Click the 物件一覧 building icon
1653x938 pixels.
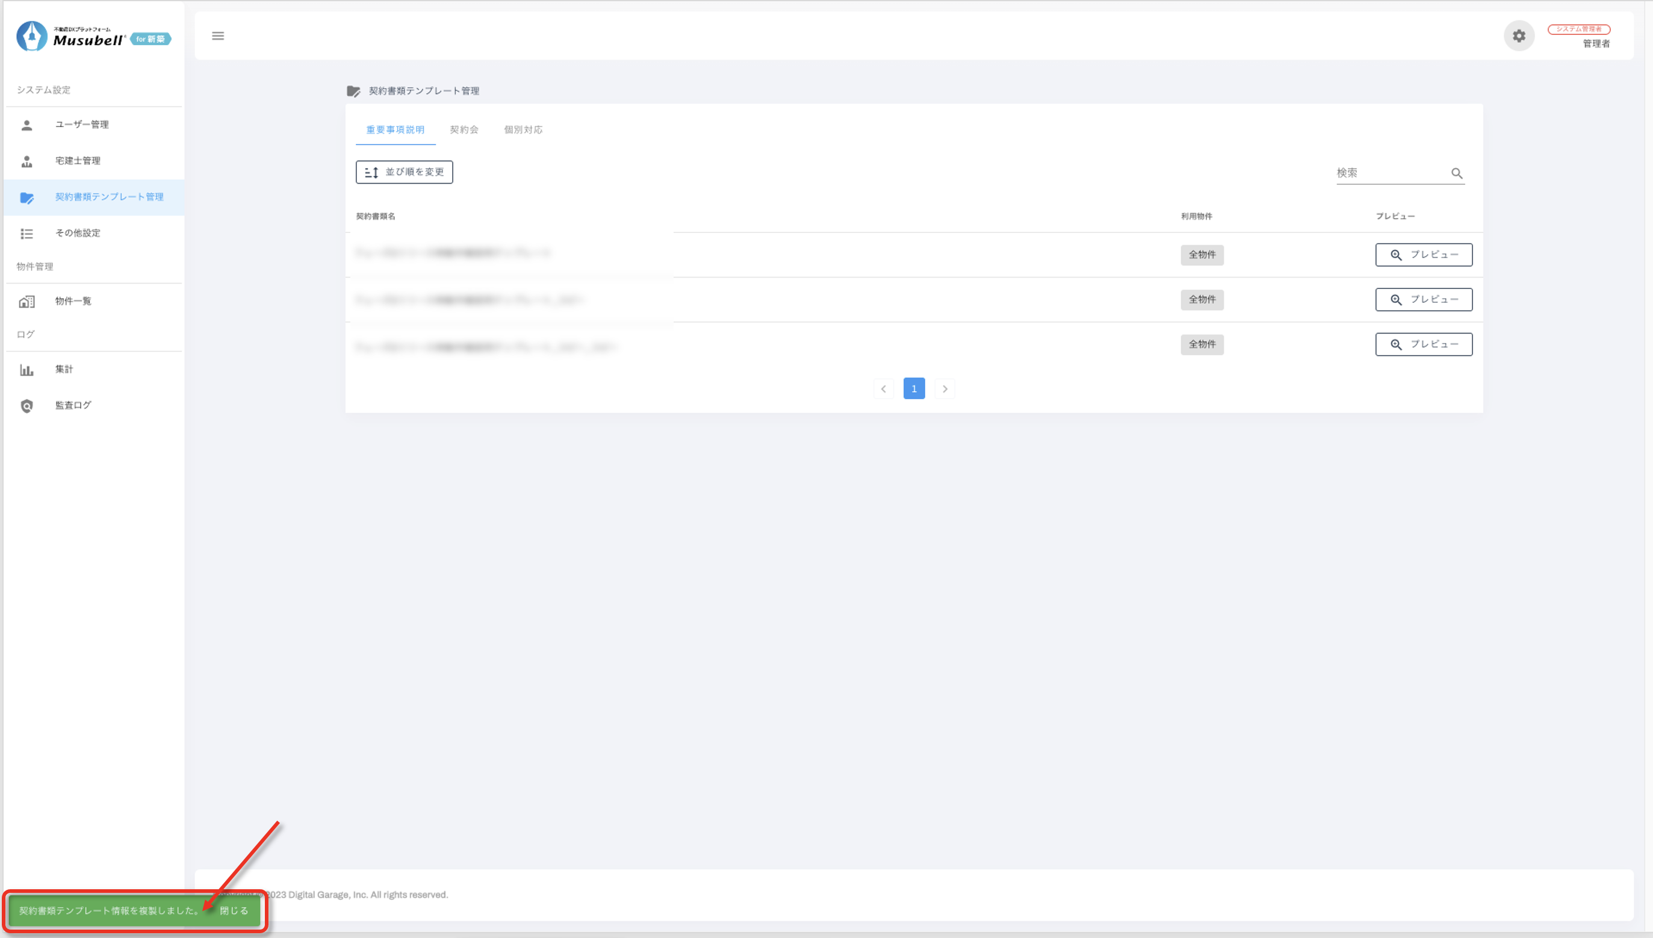[x=26, y=302]
